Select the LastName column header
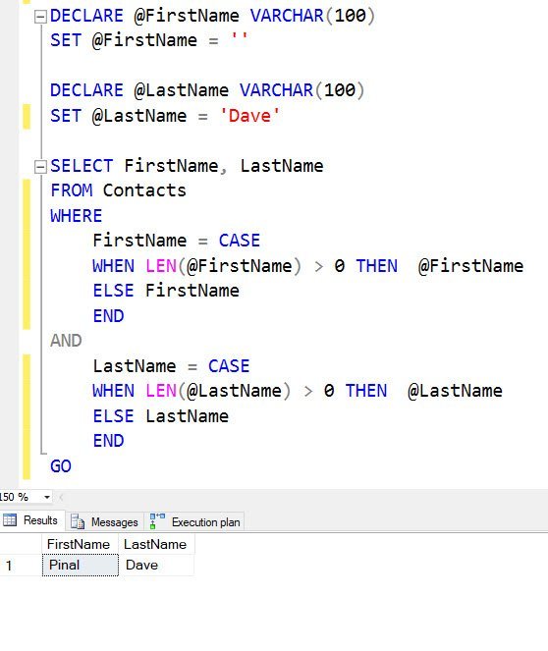The image size is (548, 651). click(x=156, y=544)
